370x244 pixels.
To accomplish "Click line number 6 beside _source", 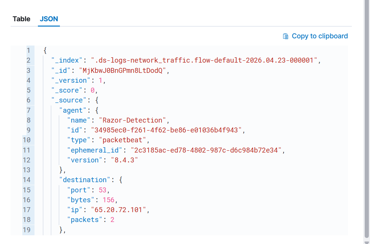I will [x=28, y=100].
